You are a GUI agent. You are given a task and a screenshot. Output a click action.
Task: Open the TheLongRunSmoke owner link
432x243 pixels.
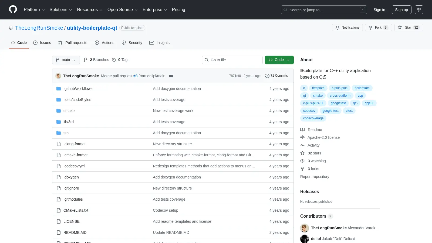(39, 28)
